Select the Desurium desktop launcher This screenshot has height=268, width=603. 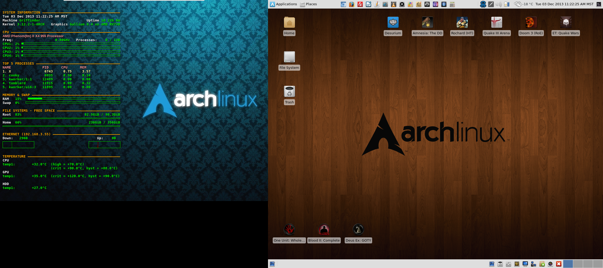(393, 26)
